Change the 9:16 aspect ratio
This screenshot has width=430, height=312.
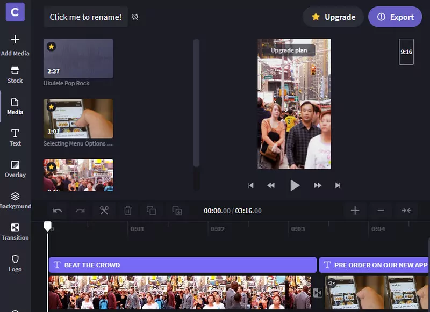[406, 52]
